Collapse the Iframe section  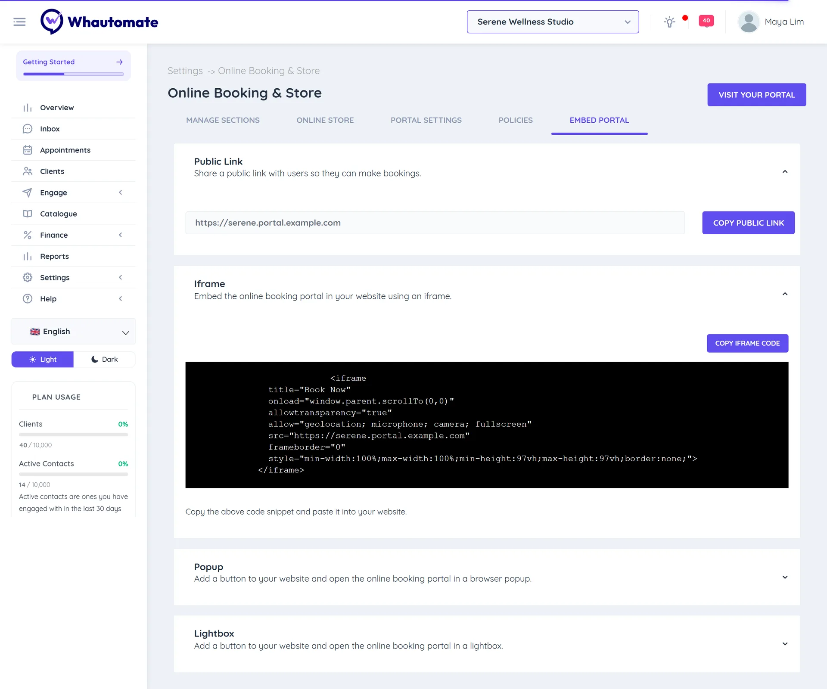785,294
